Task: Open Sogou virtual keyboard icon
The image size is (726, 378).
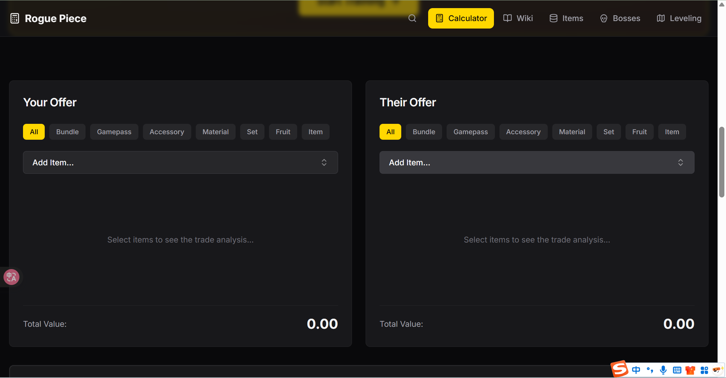Action: point(677,370)
